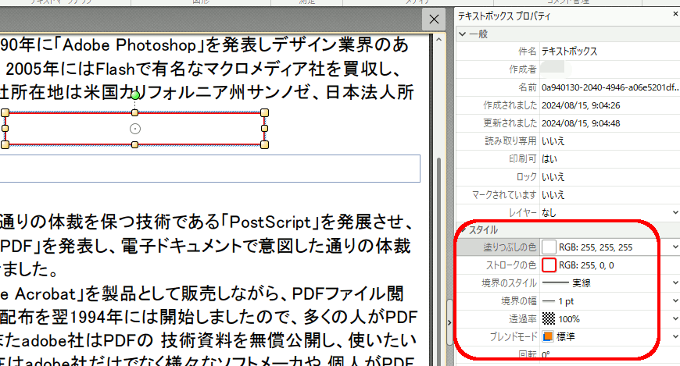Click the opacity checkerboard icon
This screenshot has height=366, width=680.
549,319
